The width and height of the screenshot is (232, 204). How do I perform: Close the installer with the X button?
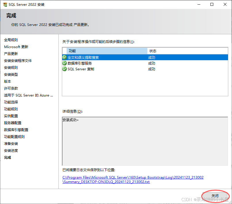pyautogui.click(x=225, y=4)
